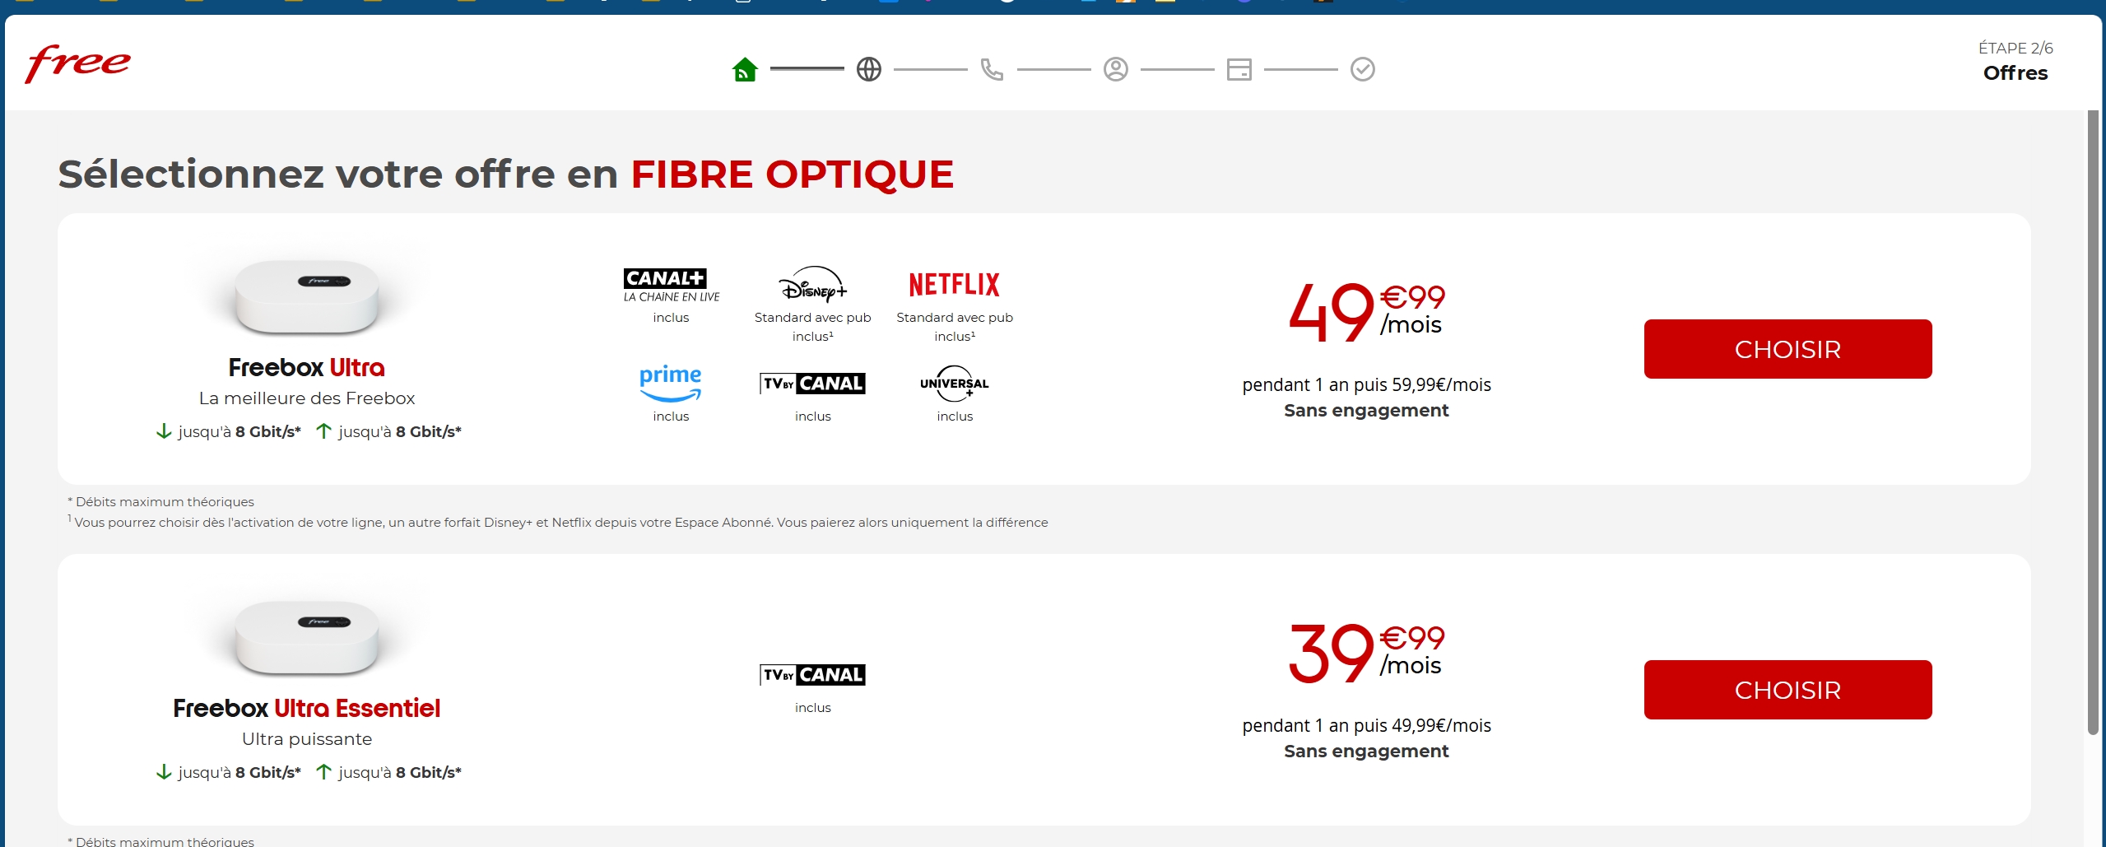Click the Freebox Ultra TV by Canal logo

click(x=812, y=384)
